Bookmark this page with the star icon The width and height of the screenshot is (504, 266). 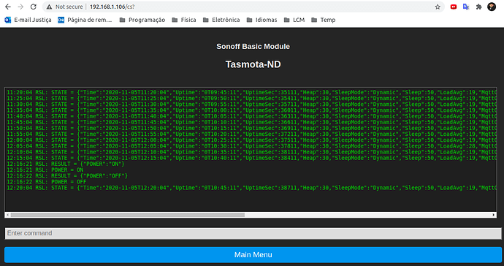point(438,7)
